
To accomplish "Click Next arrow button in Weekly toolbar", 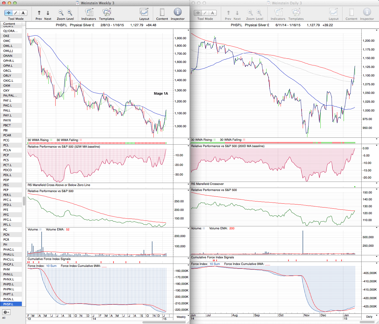I will [48, 13].
